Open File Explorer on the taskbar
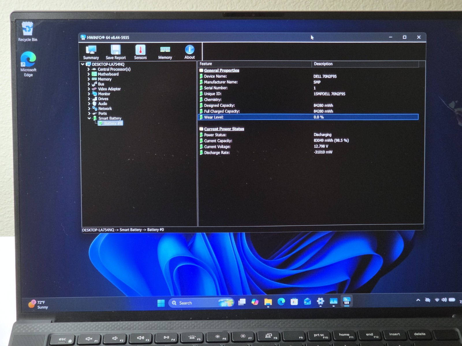Image resolution: width=462 pixels, height=346 pixels. pyautogui.click(x=268, y=302)
